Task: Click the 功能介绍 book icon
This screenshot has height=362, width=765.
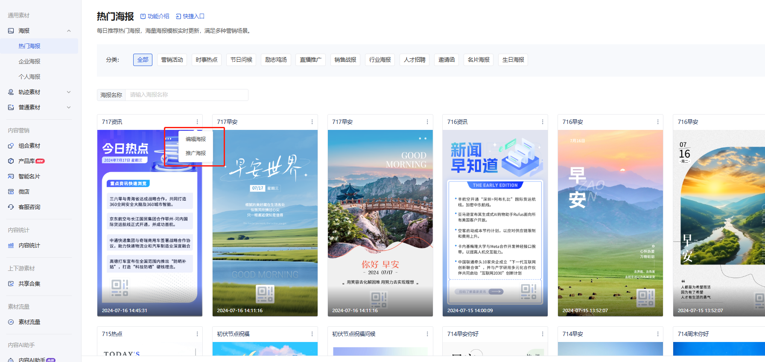Action: click(143, 16)
